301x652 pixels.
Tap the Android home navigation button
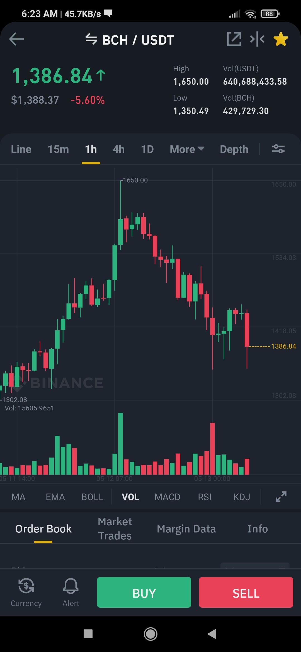(151, 634)
